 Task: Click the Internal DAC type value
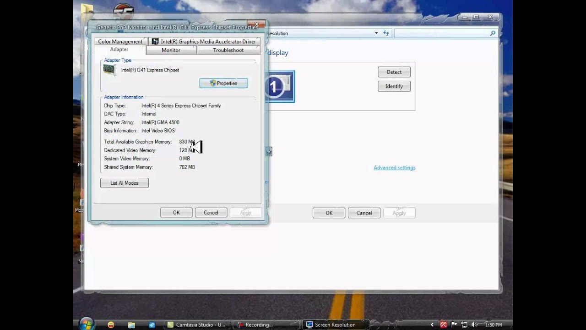149,114
